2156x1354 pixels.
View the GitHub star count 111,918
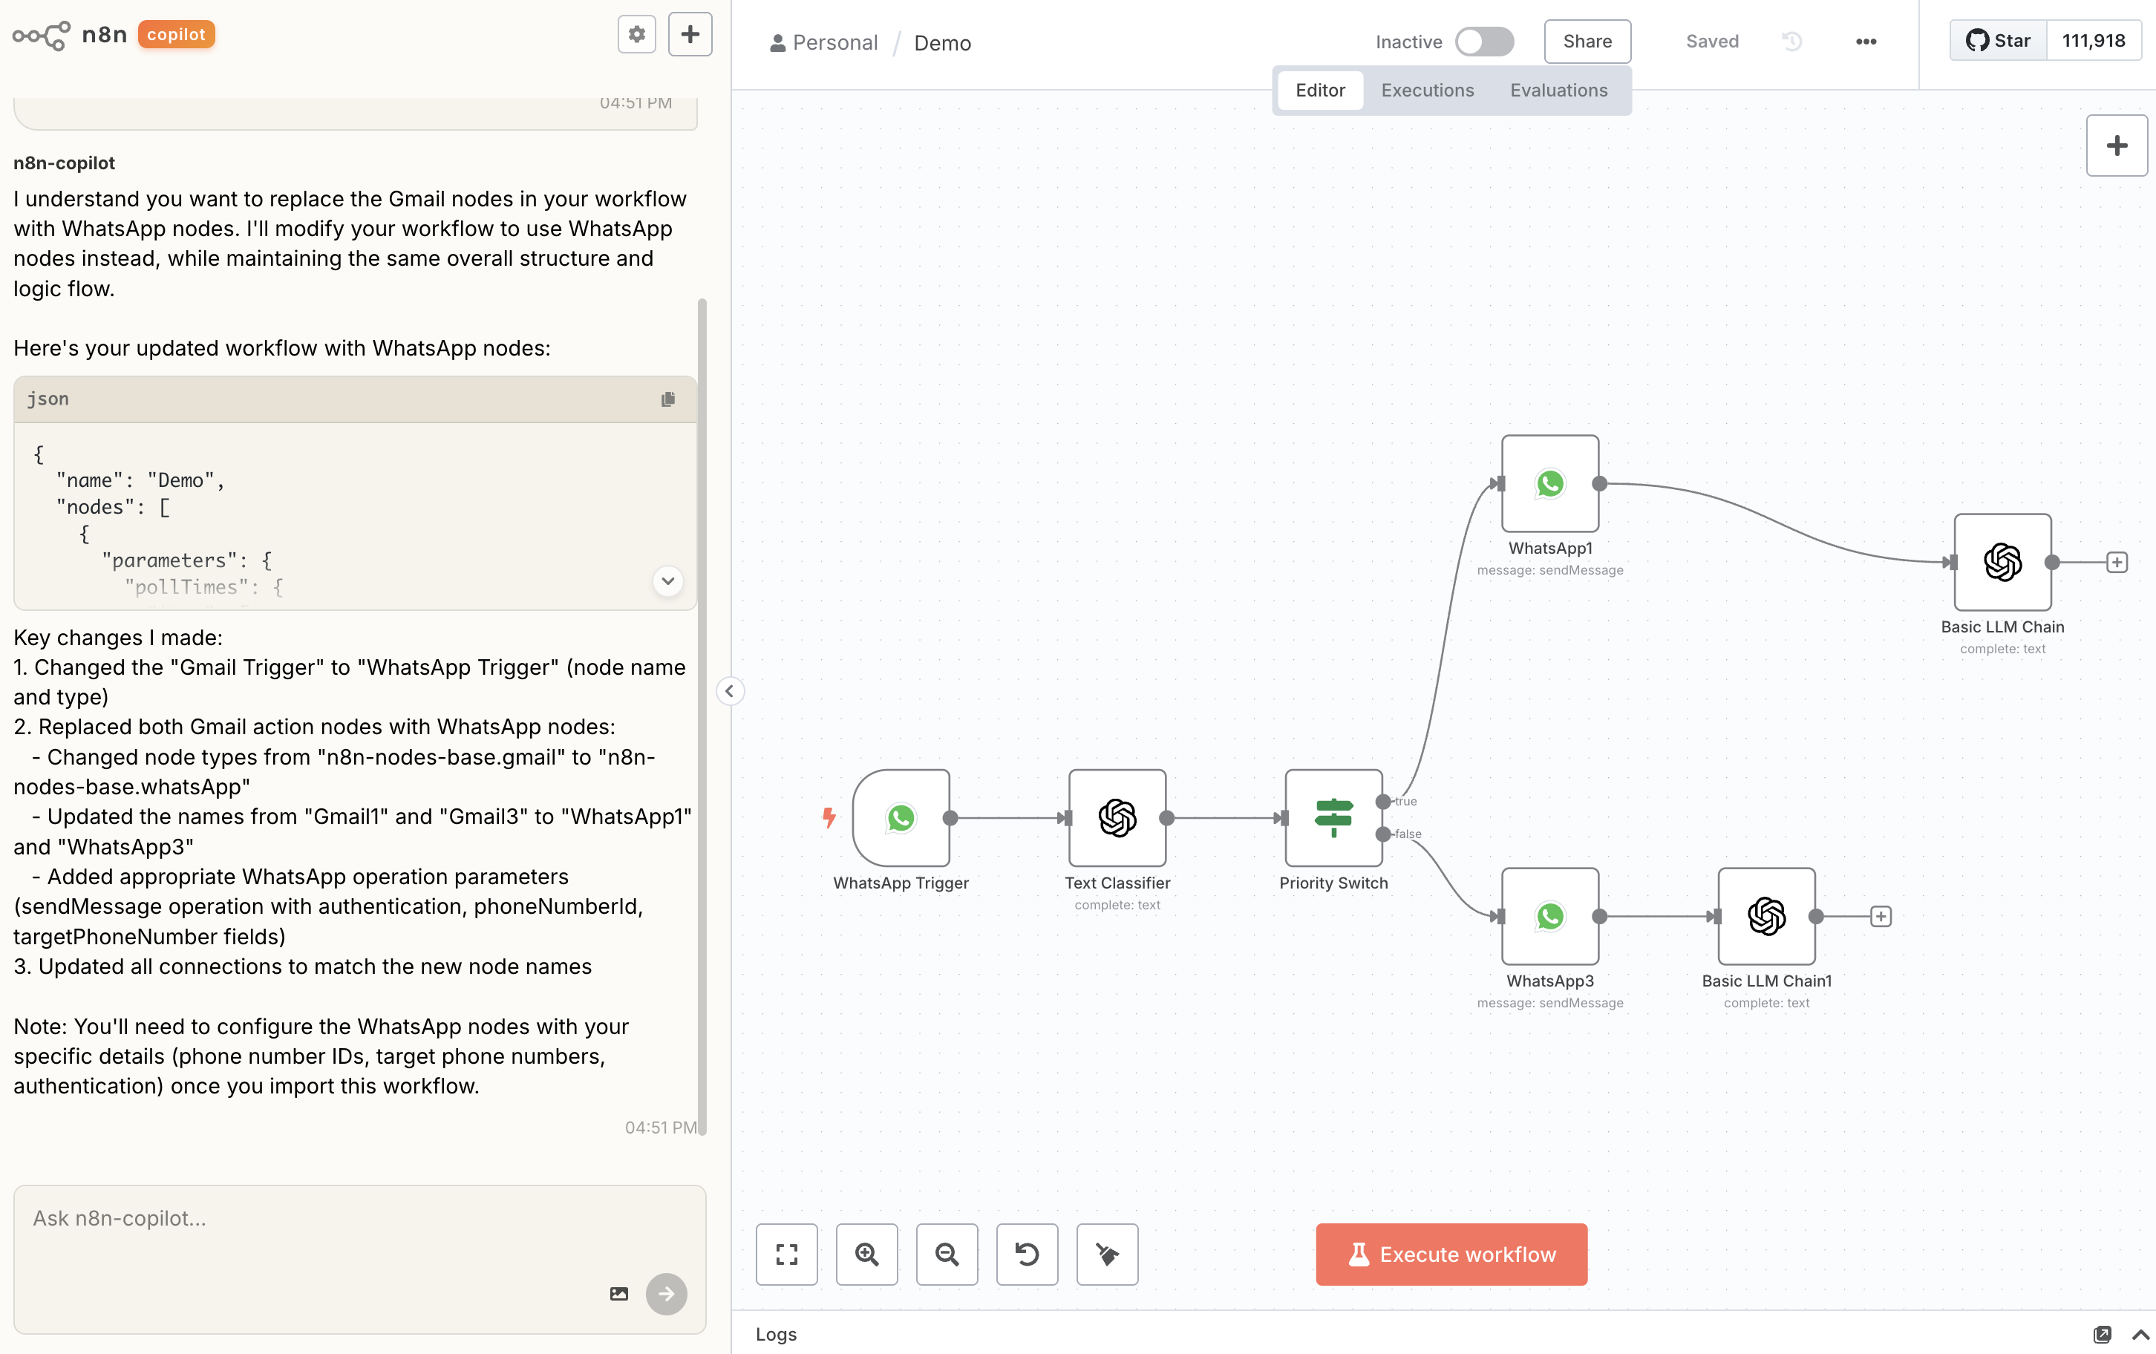pos(2094,40)
